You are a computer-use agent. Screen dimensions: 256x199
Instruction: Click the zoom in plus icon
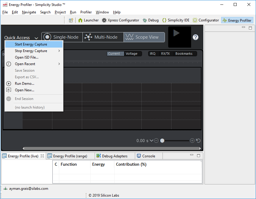pyautogui.click(x=192, y=140)
